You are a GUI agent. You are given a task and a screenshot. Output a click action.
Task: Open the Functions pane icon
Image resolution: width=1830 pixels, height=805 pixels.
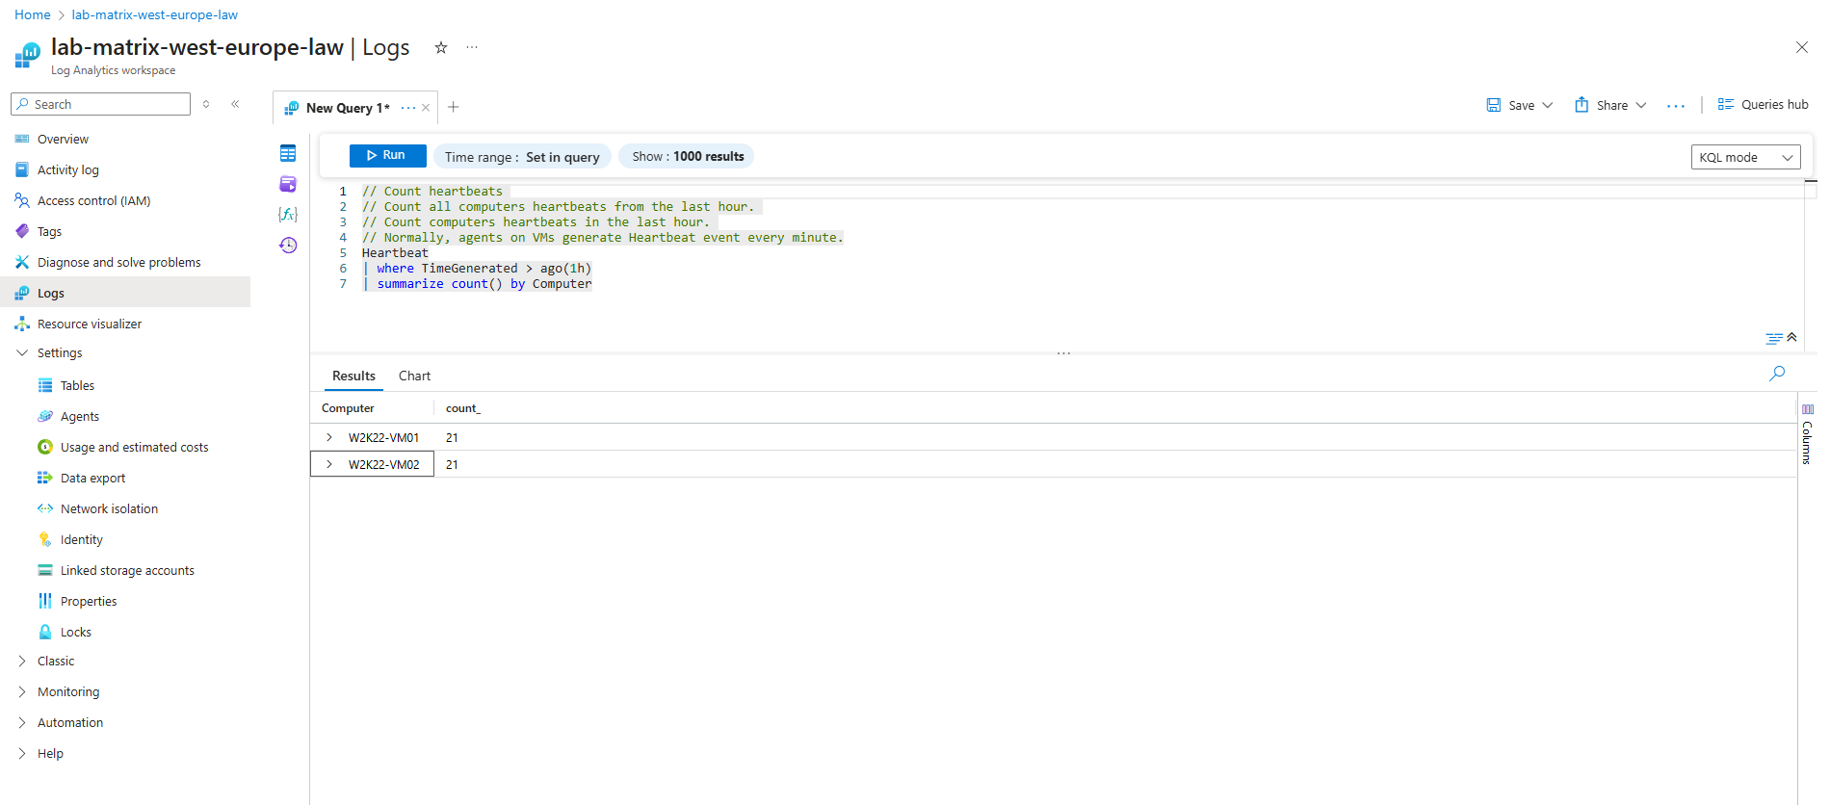(288, 214)
